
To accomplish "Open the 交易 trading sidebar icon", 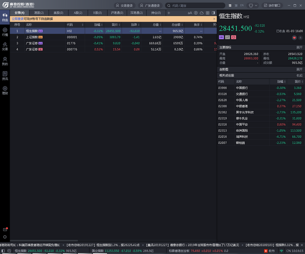I will (5, 46).
